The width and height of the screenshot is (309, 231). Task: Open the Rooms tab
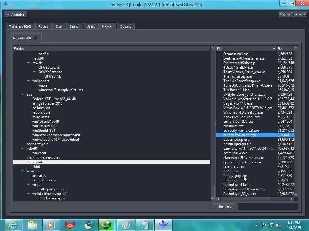43,26
